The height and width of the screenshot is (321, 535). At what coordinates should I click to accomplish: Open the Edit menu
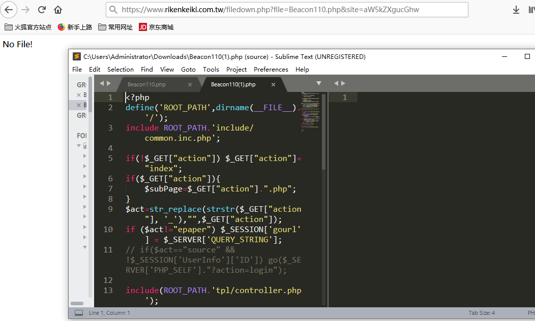coord(95,70)
